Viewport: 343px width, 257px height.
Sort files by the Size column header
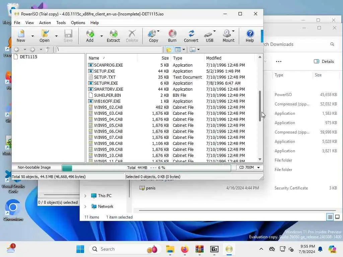pos(154,58)
